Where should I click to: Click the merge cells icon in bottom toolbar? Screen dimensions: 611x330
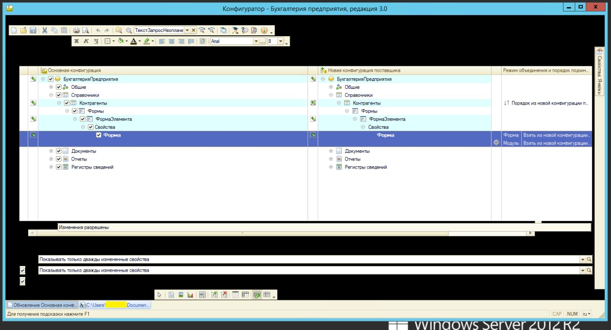click(202, 295)
